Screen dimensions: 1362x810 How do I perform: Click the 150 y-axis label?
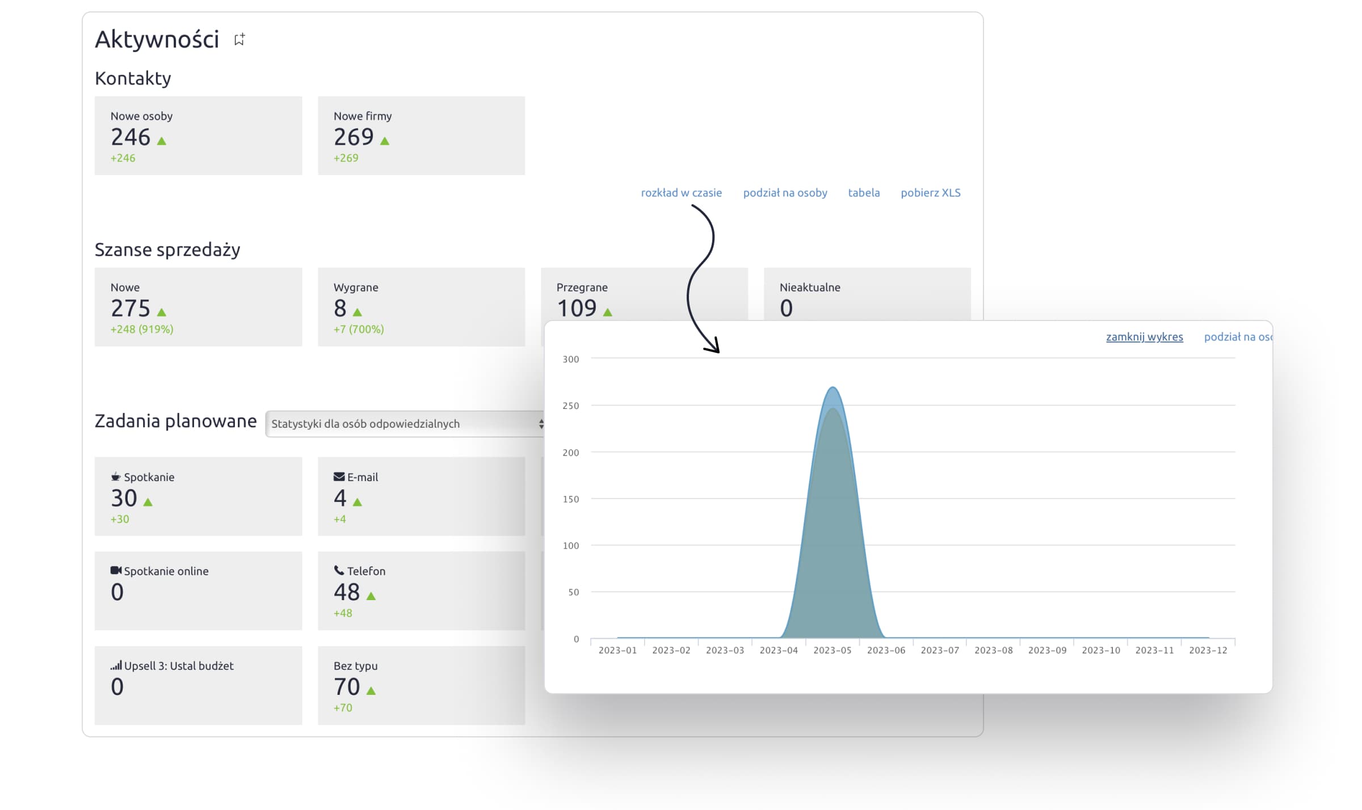[571, 499]
